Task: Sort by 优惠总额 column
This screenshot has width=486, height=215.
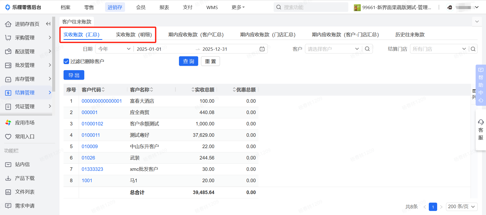Action: pos(234,90)
